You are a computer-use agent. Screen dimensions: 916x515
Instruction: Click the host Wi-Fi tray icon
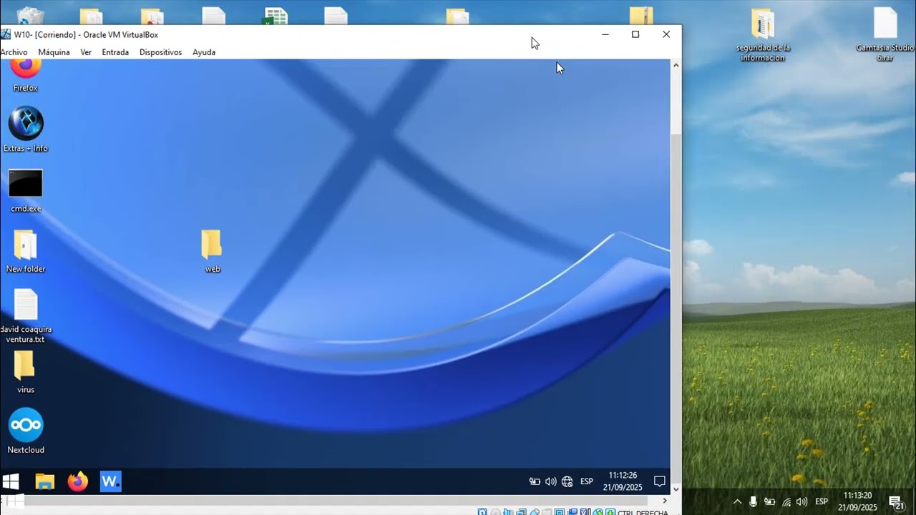(x=786, y=501)
